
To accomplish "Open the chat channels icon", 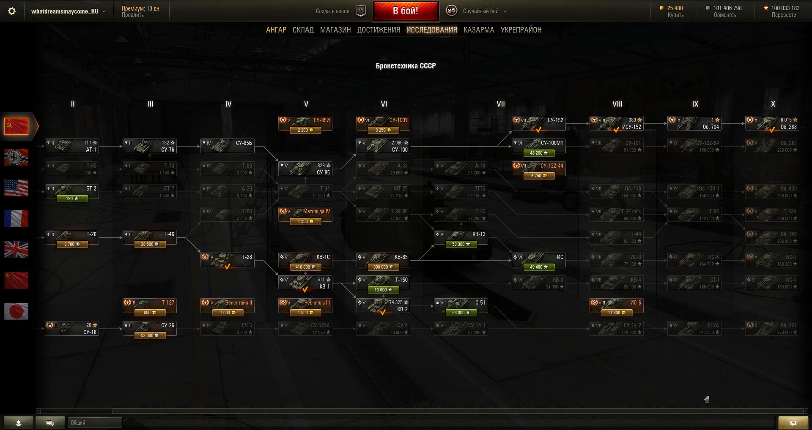I will click(50, 423).
